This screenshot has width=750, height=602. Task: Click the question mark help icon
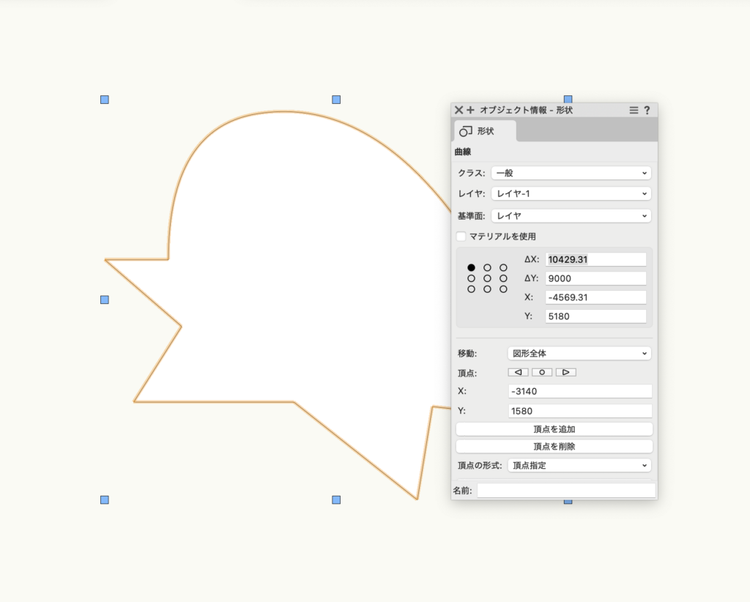(647, 110)
